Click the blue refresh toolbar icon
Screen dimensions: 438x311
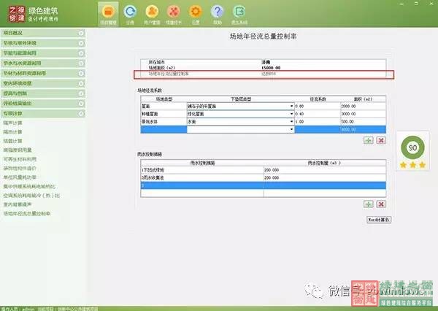[x=130, y=12]
